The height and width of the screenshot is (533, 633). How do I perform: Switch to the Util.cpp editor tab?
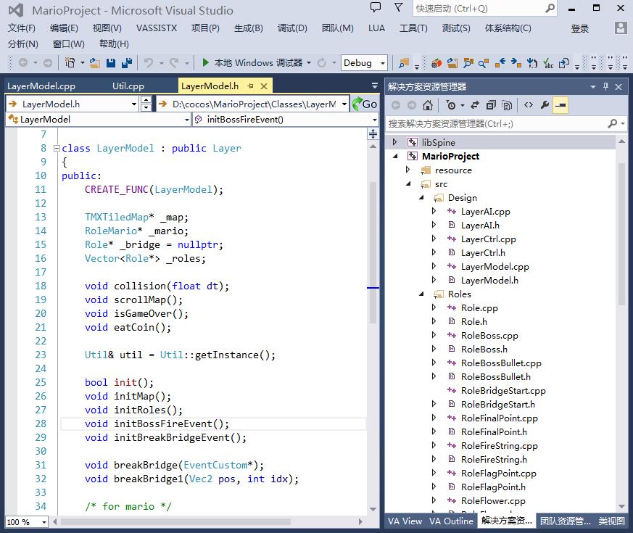(128, 86)
